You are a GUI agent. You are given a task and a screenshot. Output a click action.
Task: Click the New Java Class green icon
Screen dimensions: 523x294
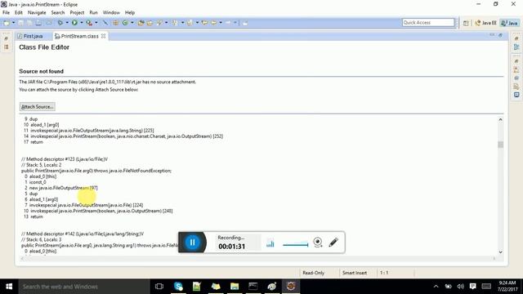[125, 23]
